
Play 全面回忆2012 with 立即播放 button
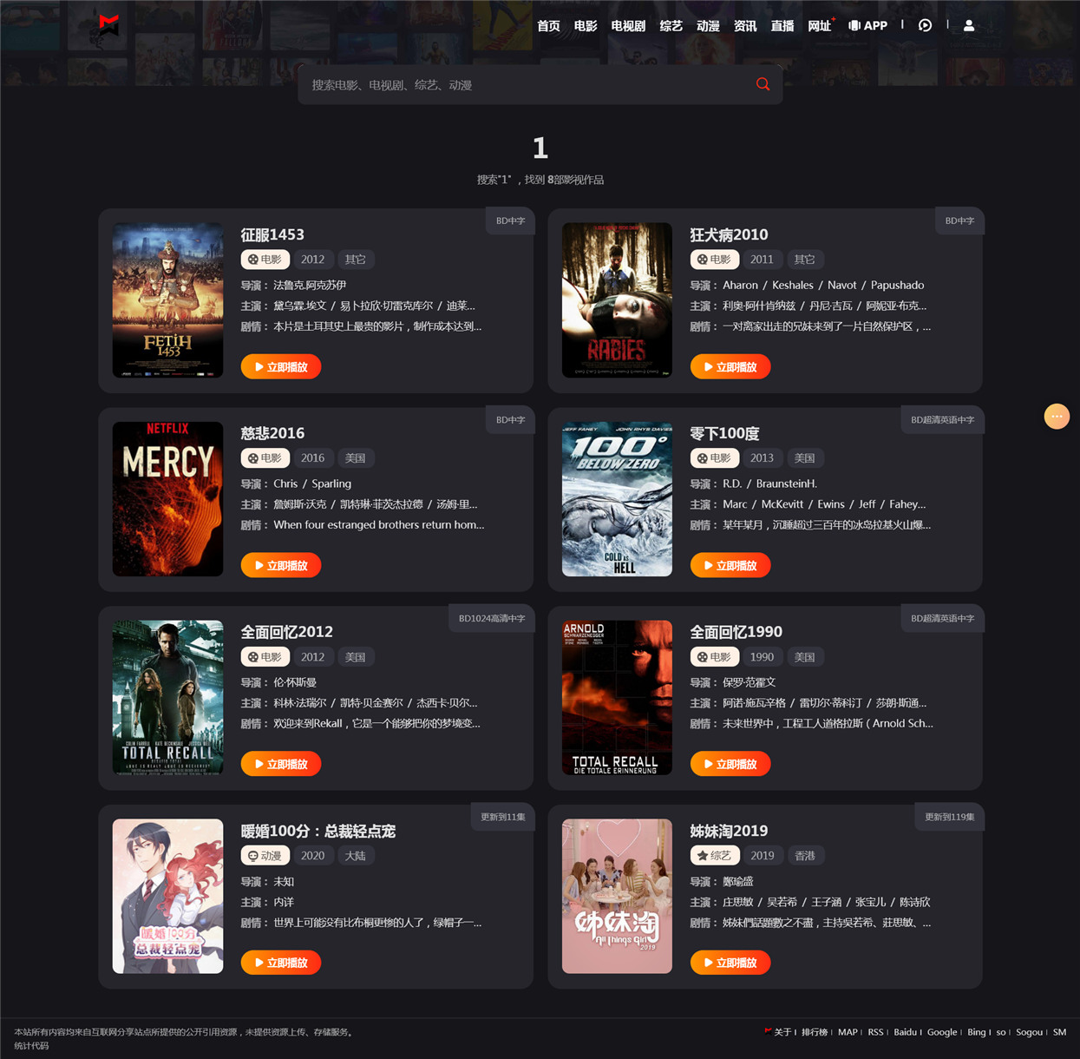click(x=281, y=764)
